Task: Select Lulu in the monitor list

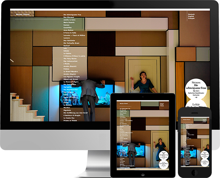Action: point(65,48)
